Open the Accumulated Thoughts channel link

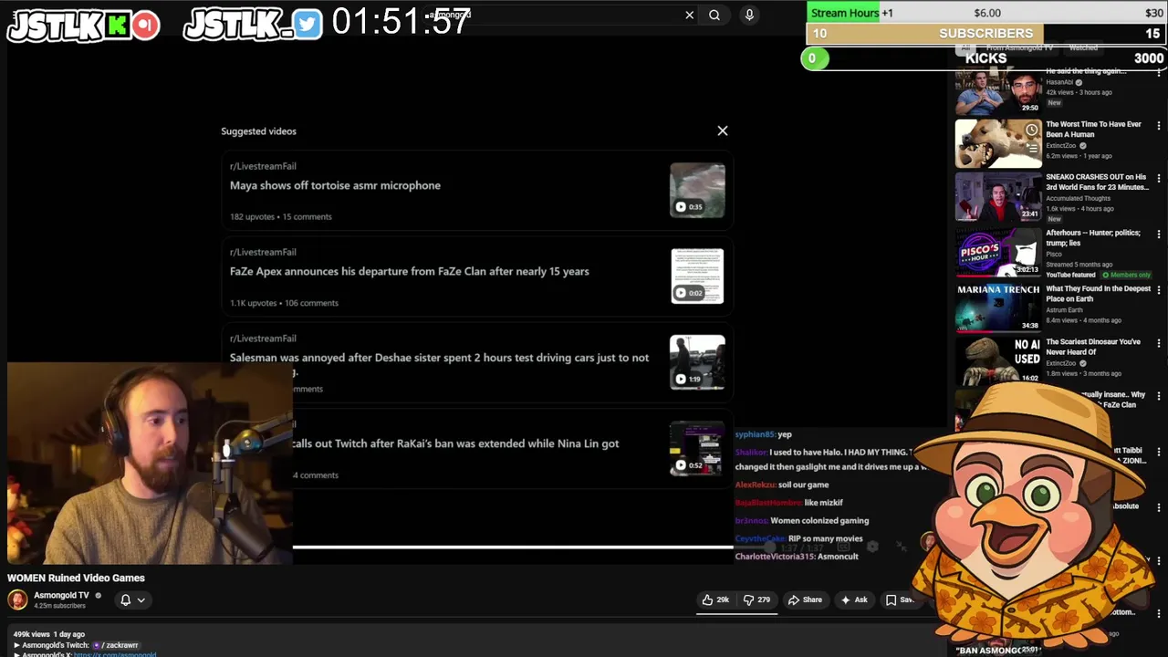click(1078, 198)
